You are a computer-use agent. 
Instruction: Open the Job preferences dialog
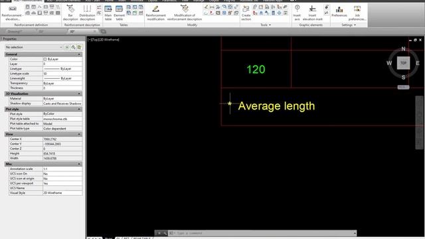click(x=357, y=13)
